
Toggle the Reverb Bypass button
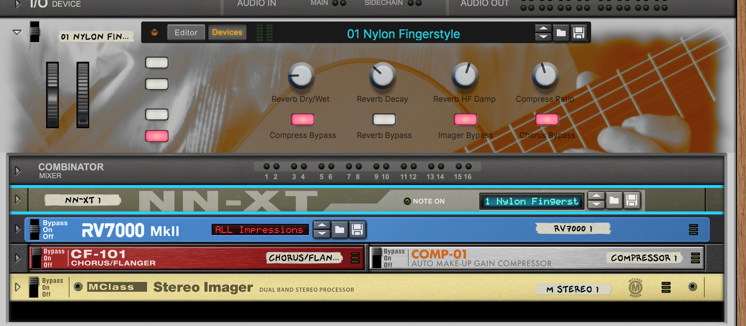384,119
